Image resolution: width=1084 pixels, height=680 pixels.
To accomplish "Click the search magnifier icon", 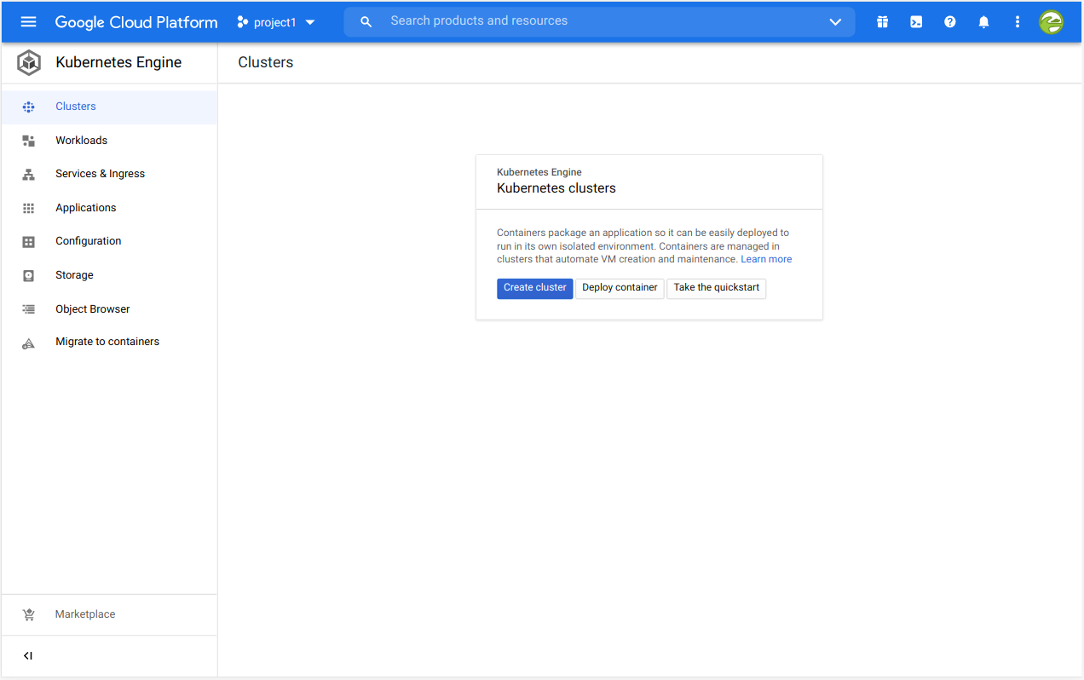I will coord(366,22).
